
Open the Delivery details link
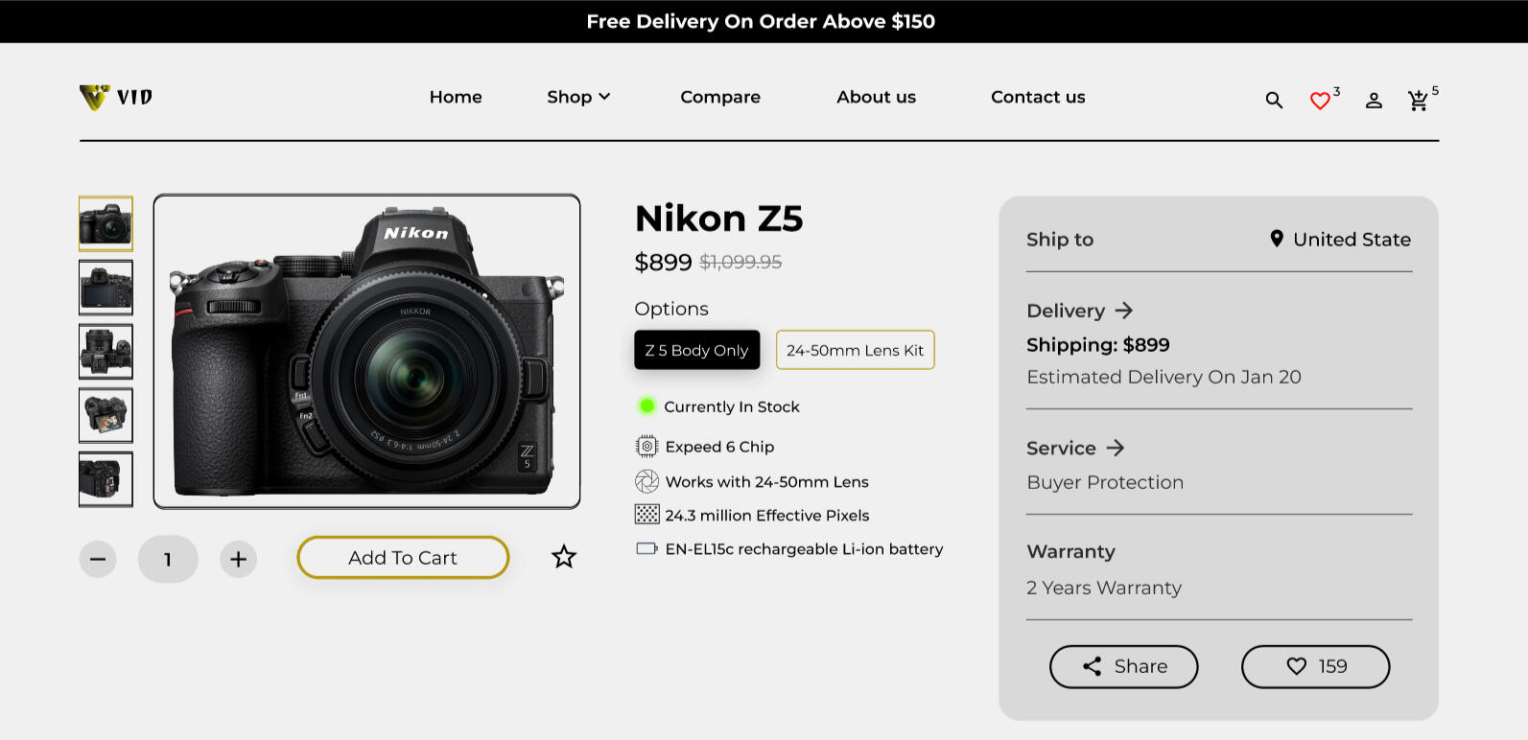[1080, 311]
